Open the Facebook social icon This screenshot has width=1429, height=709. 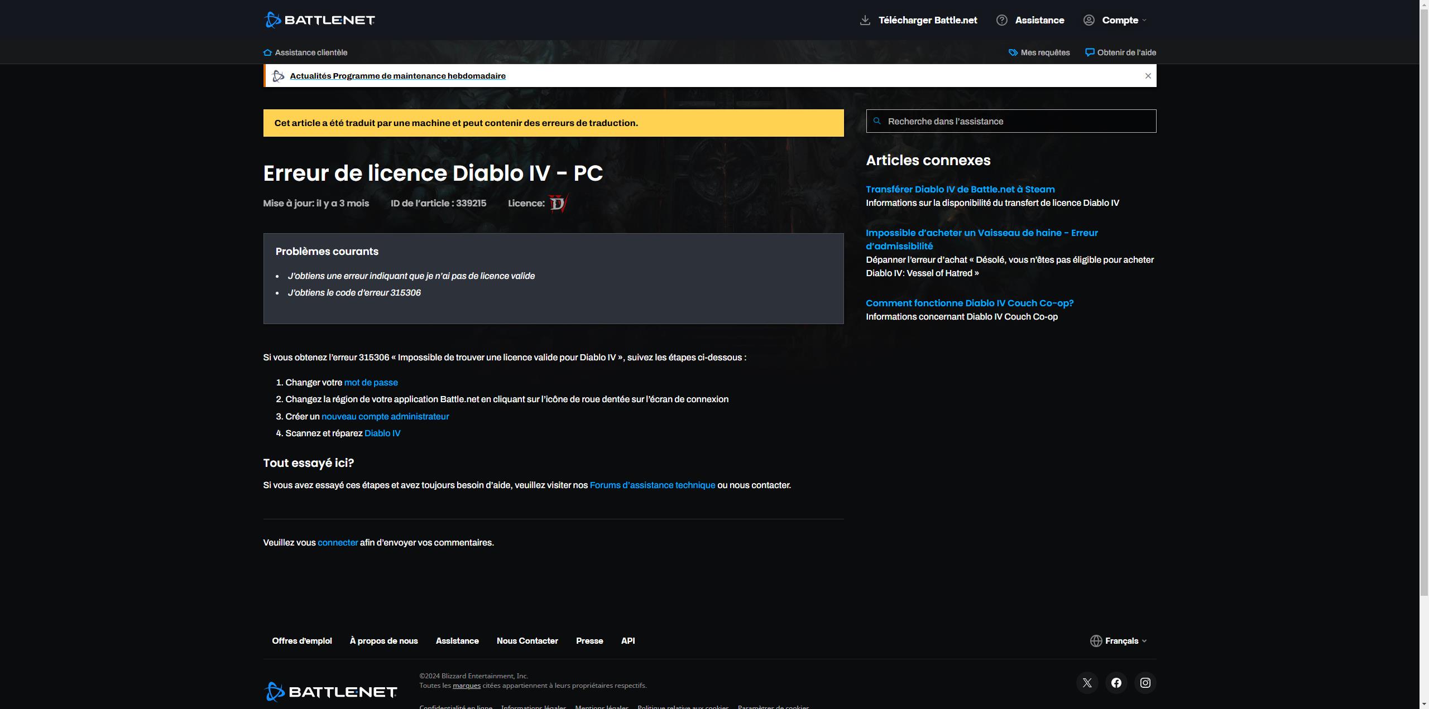click(1116, 683)
